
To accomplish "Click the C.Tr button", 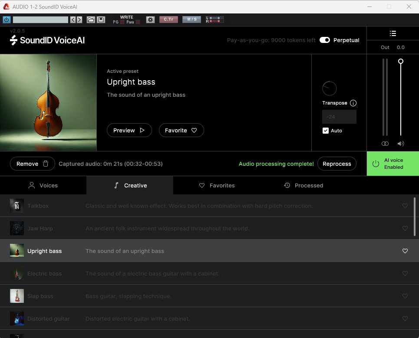I will click(168, 19).
